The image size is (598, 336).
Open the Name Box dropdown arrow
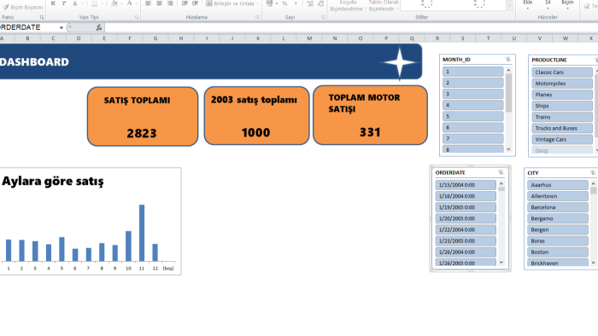[61, 27]
